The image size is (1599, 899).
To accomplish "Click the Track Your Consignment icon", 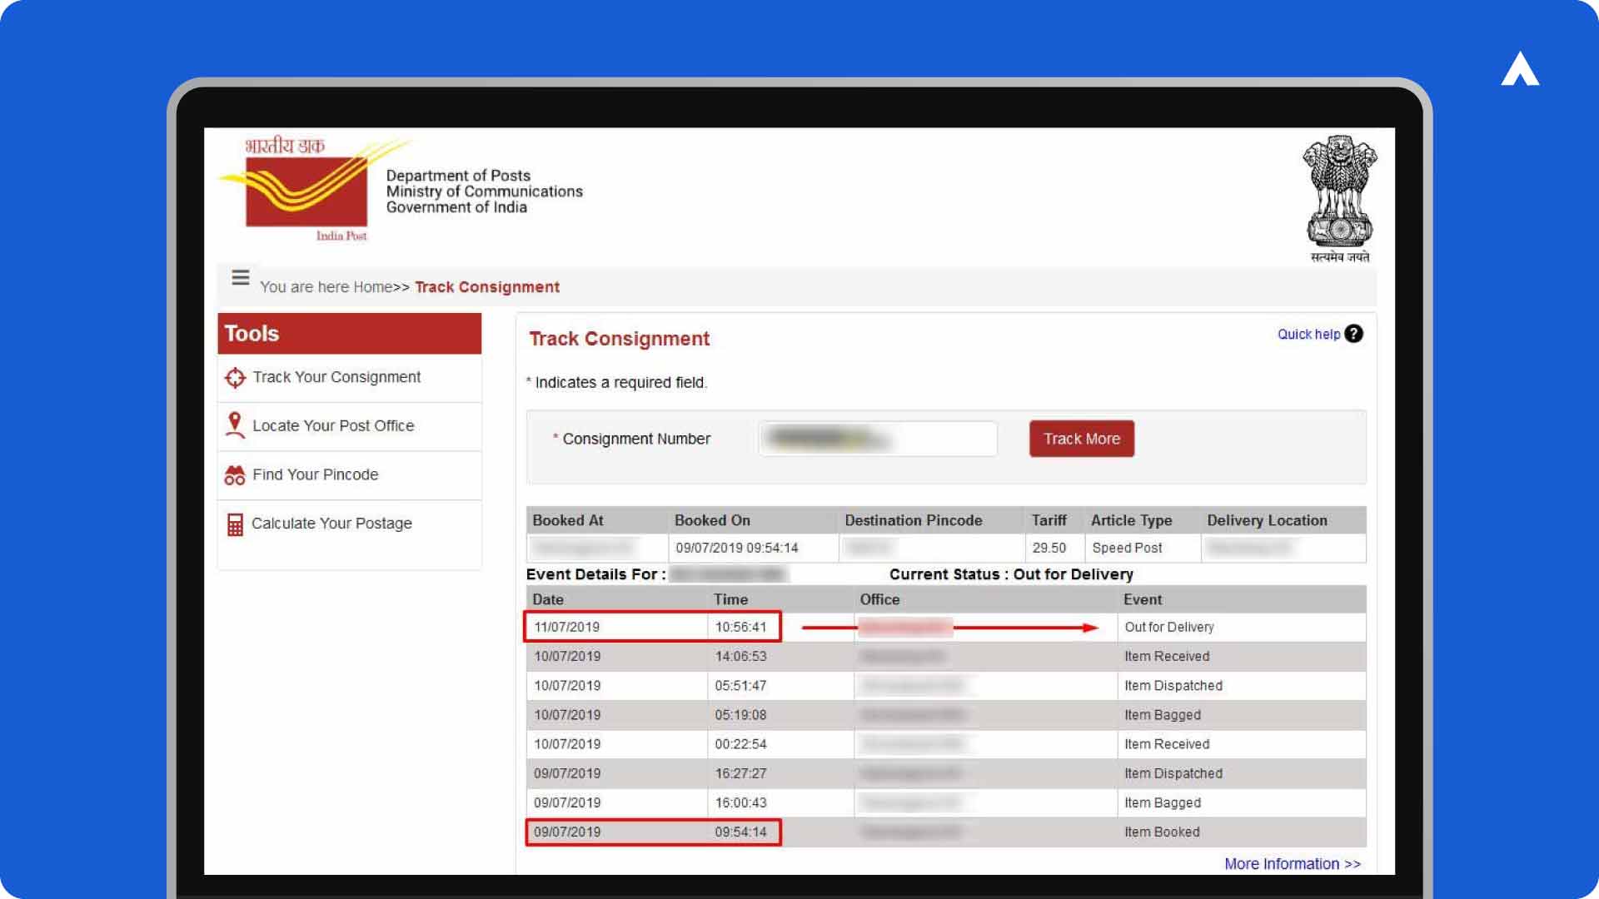I will click(234, 376).
